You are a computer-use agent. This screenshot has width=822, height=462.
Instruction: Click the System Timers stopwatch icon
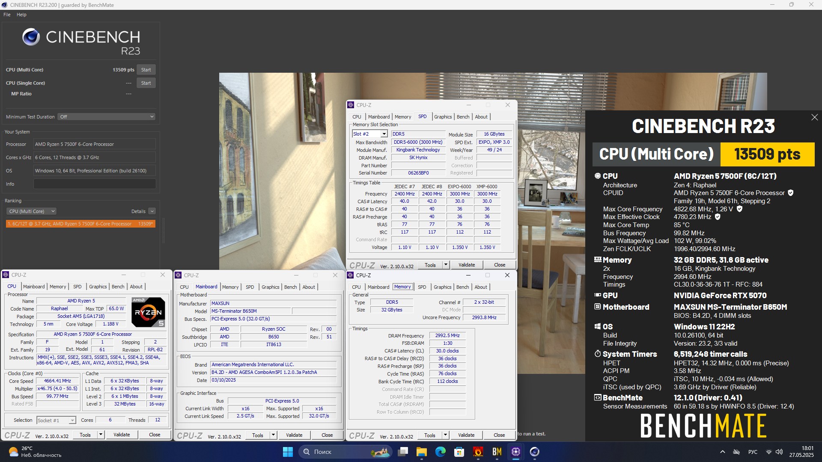click(598, 354)
